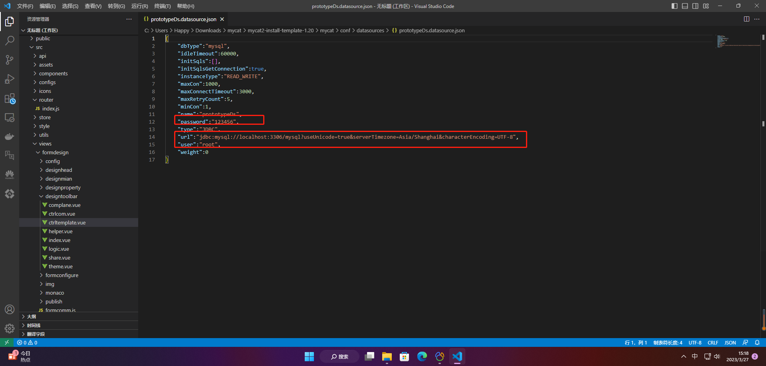The width and height of the screenshot is (766, 366).
Task: Expand the formconfigure folder
Action: [x=62, y=275]
